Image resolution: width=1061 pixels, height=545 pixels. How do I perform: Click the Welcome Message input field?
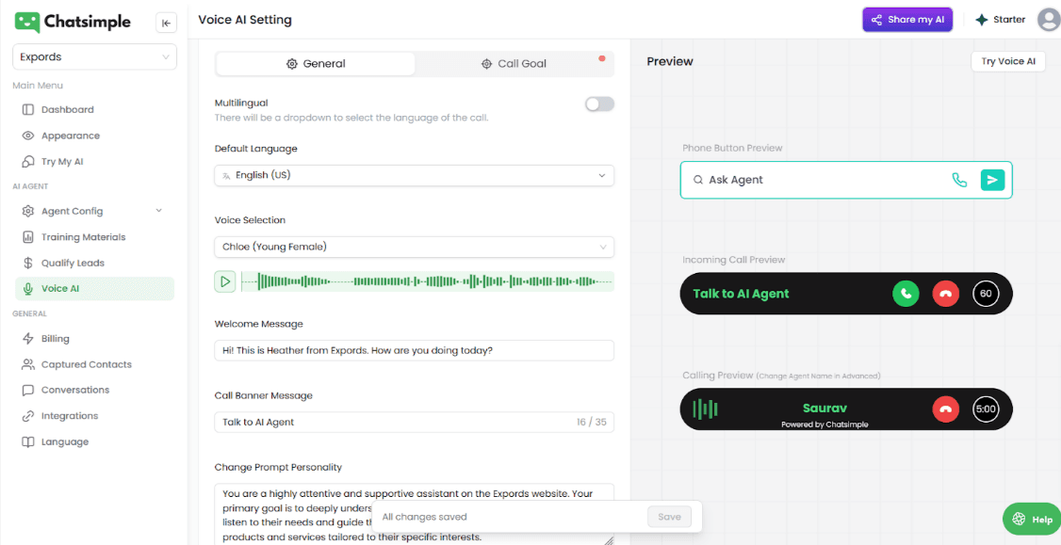tap(414, 350)
